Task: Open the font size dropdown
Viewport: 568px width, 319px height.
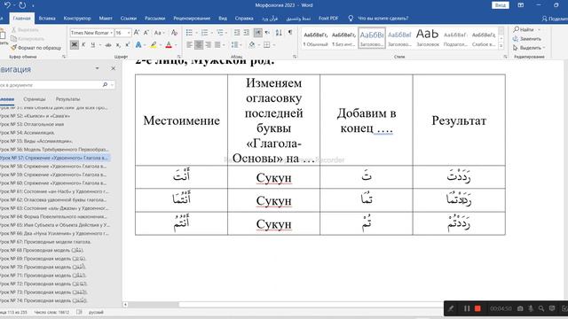Action: (129, 33)
